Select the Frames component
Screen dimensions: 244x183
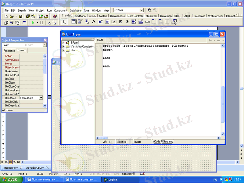point(74,22)
